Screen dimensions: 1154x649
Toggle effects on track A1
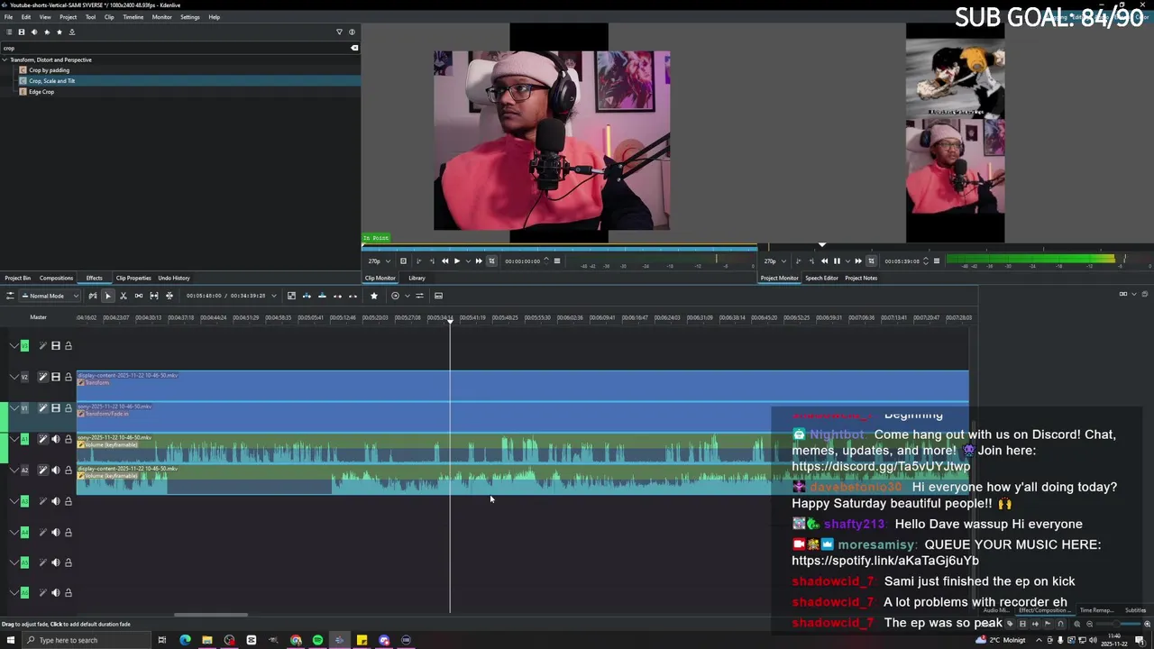click(42, 439)
